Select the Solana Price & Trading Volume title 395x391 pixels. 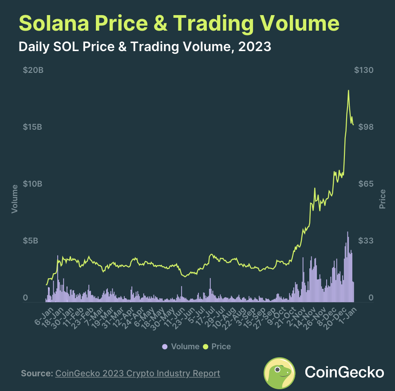pos(179,24)
